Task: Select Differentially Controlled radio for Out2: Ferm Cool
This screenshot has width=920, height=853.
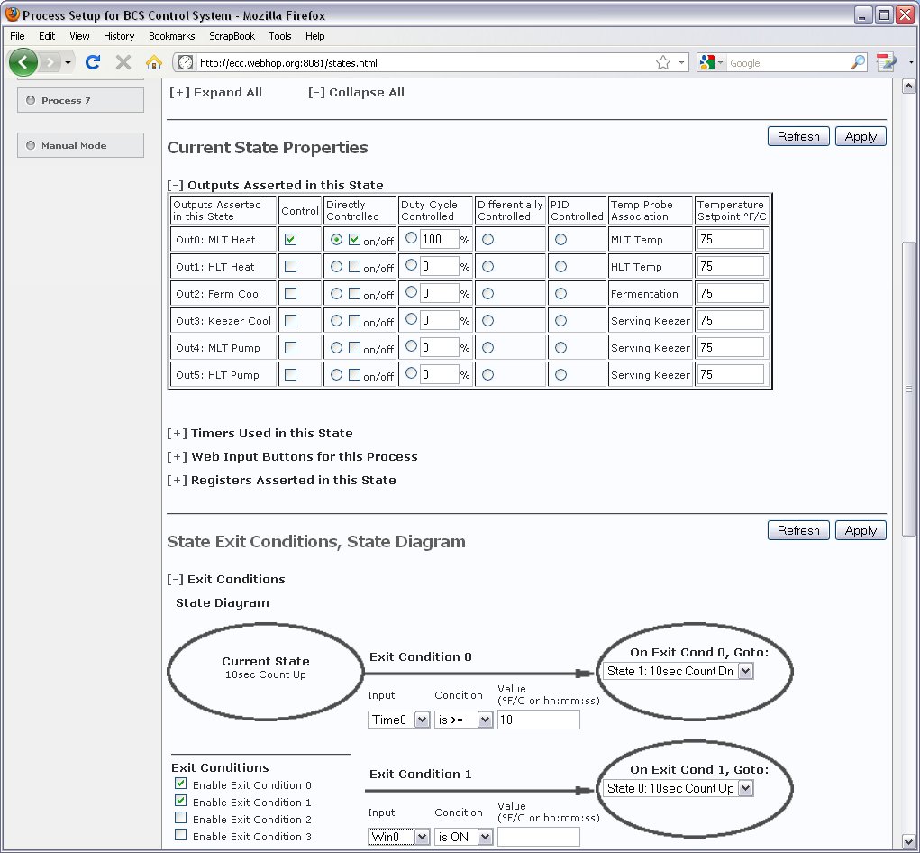Action: pyautogui.click(x=487, y=294)
